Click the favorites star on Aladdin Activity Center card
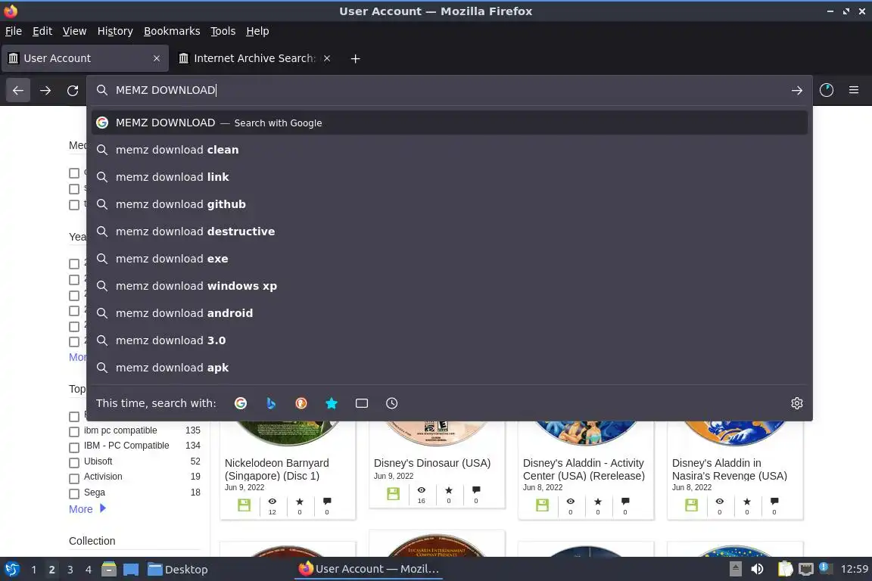 [x=598, y=502]
